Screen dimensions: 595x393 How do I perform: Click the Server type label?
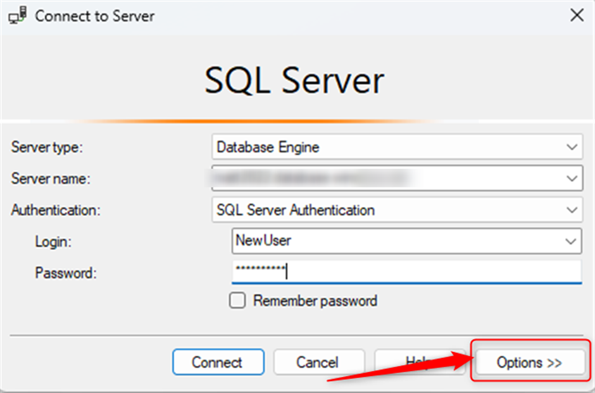pos(47,147)
